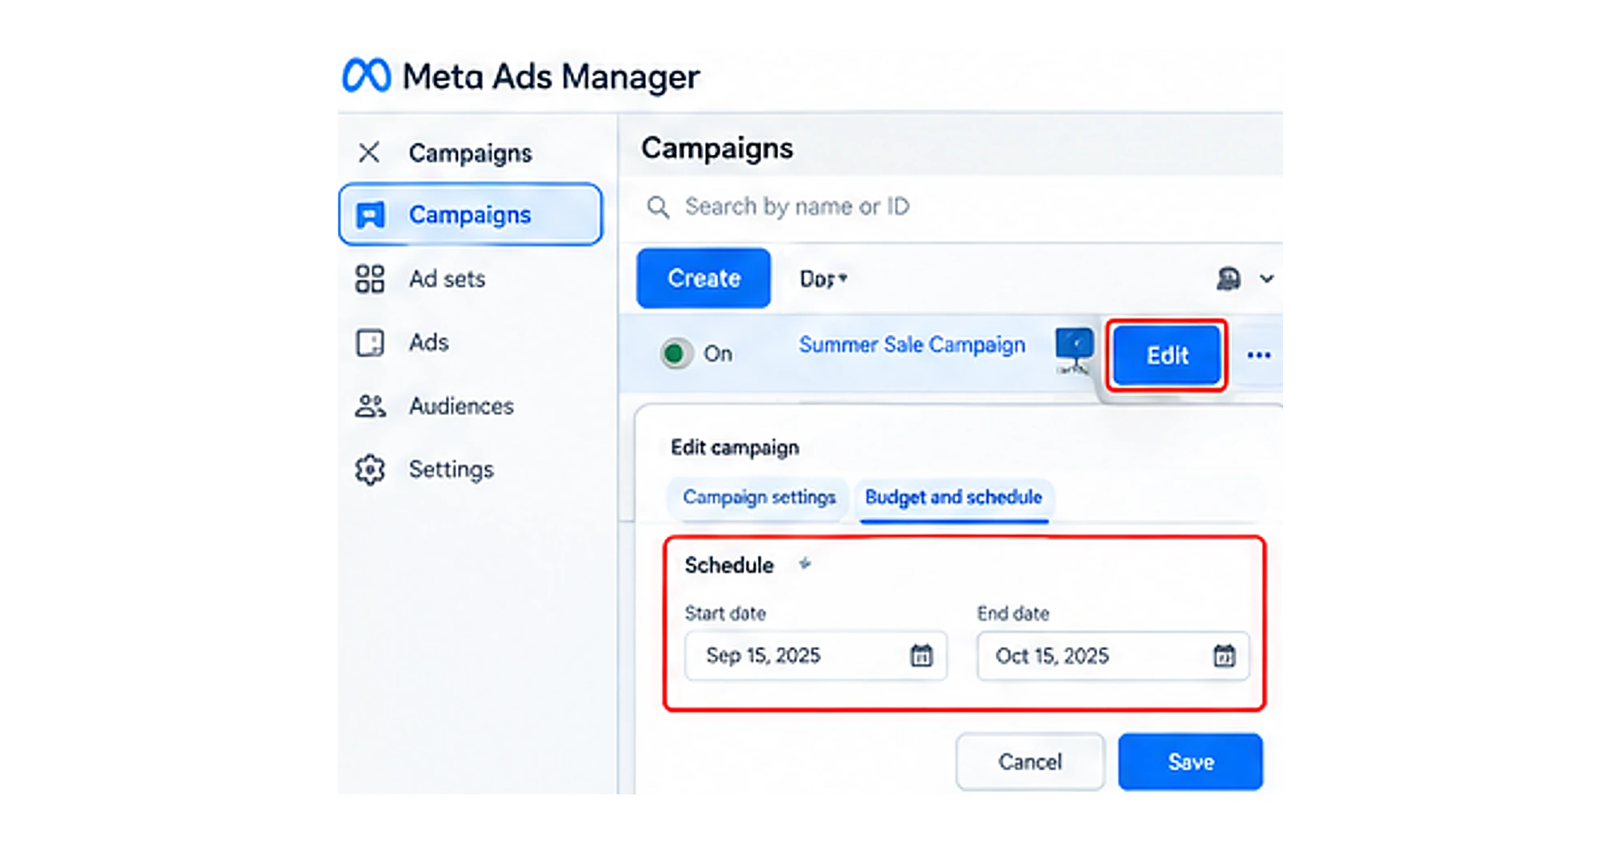This screenshot has width=1621, height=843.
Task: Click Edit for Summer Sale Campaign
Action: (x=1167, y=355)
